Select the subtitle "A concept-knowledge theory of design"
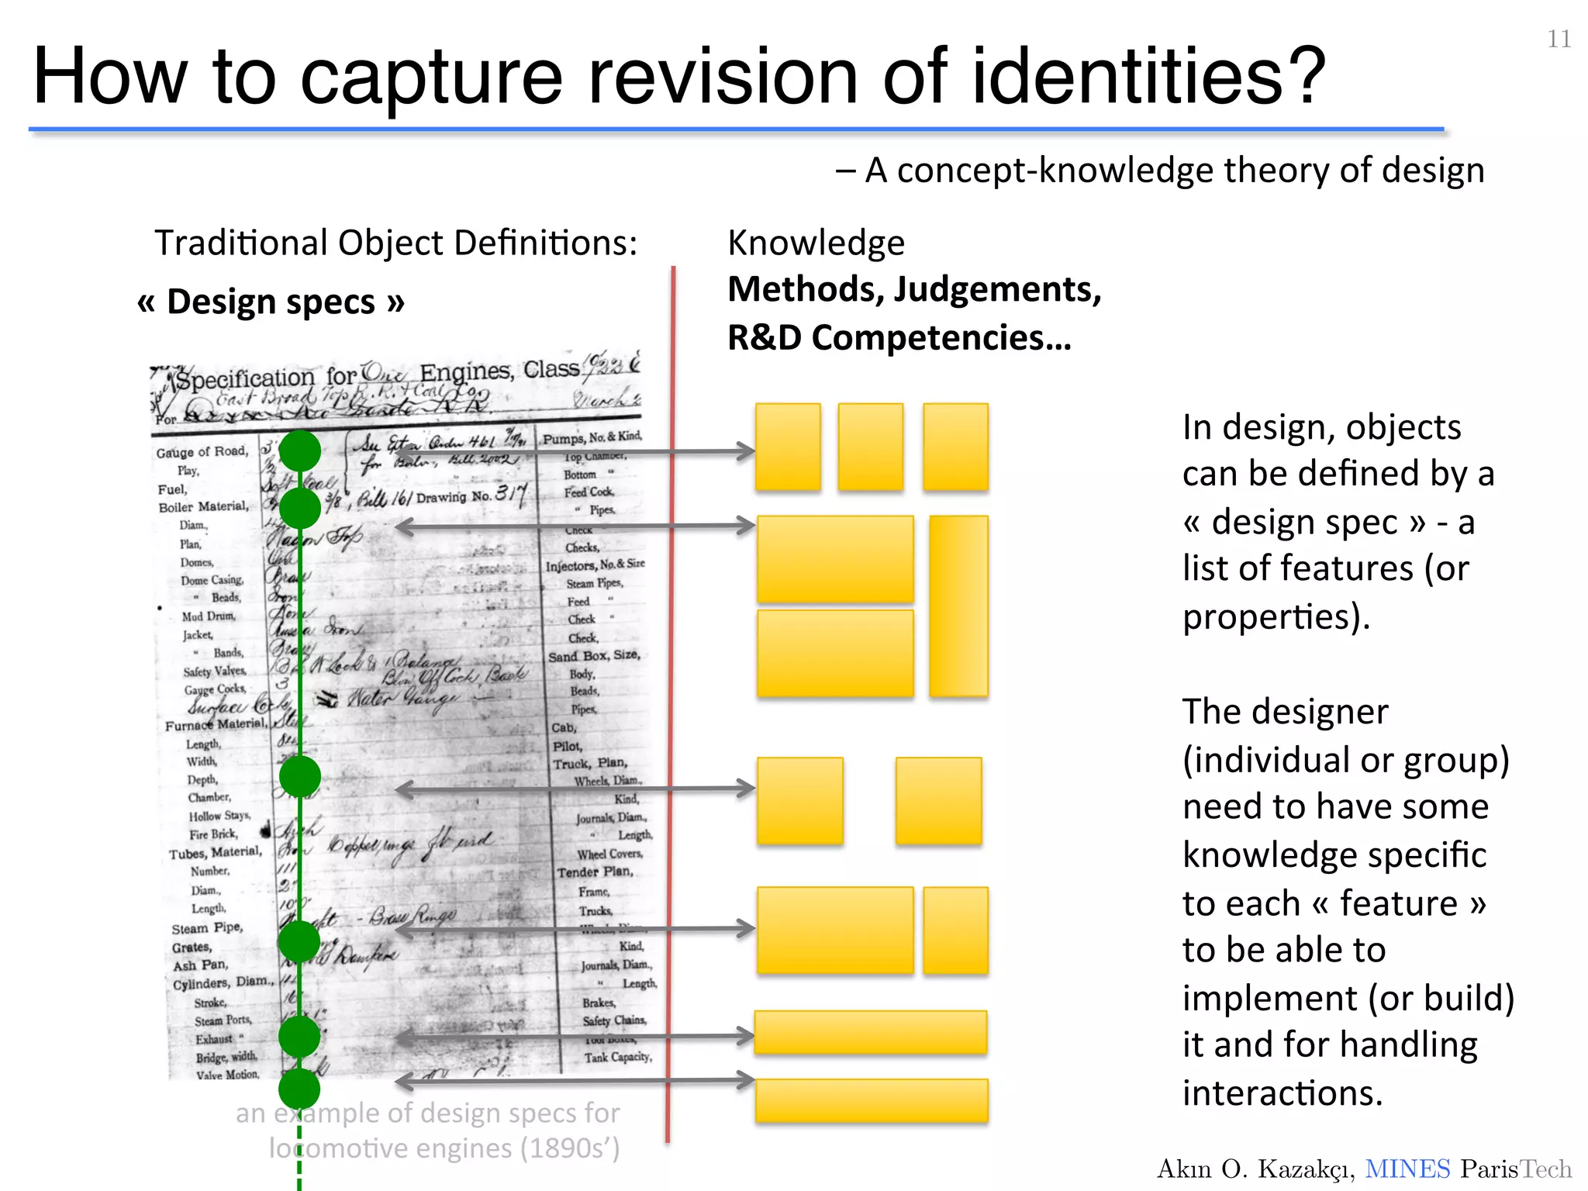 (x=1174, y=171)
